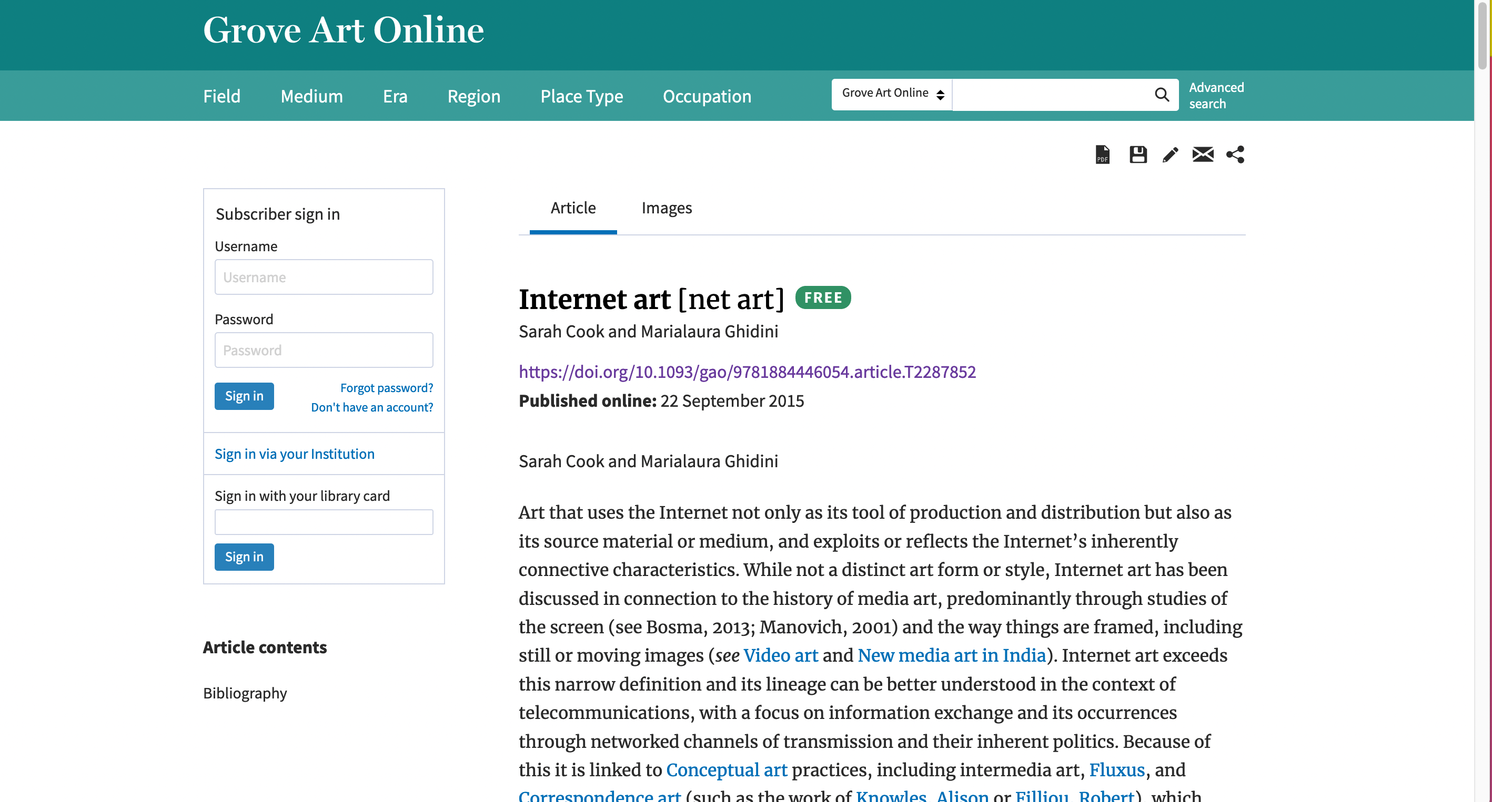Click the pencil annotate icon
Image resolution: width=1492 pixels, height=802 pixels.
tap(1170, 155)
